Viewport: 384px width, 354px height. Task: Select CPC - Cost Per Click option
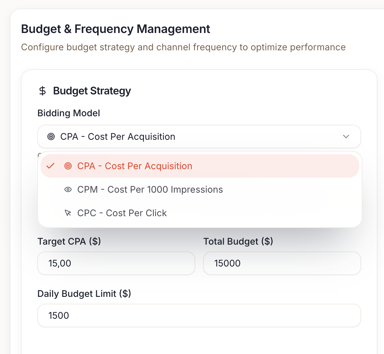pyautogui.click(x=122, y=213)
